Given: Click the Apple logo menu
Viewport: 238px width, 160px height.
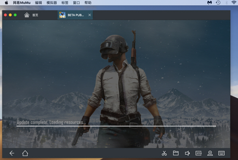Looking at the screenshot, I should 6,2.
